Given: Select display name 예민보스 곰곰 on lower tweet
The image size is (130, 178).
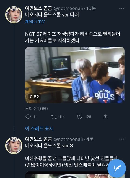Looking at the screenshot, I should 38,139.
